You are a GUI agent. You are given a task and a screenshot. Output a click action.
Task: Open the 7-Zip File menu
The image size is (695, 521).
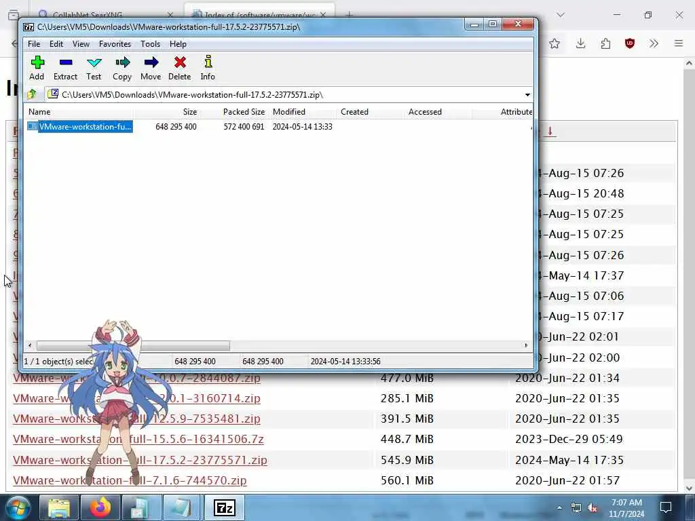34,44
